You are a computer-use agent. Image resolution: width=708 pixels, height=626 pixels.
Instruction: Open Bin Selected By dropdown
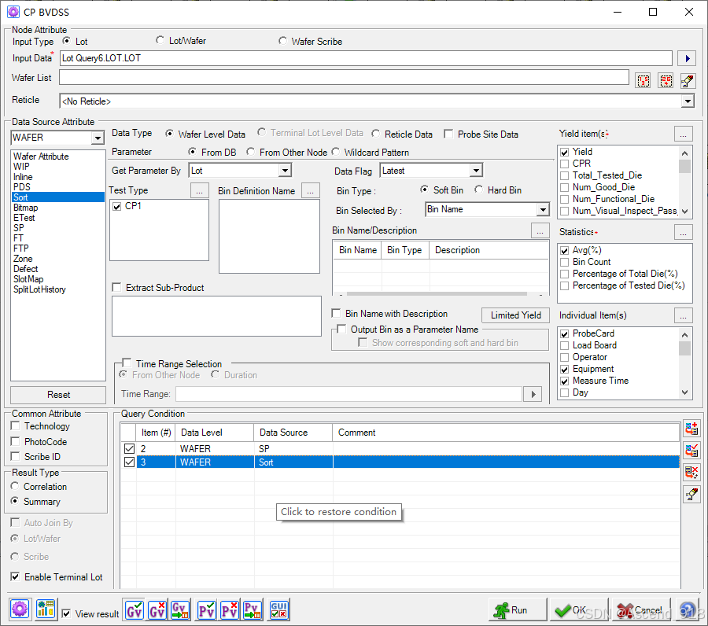pyautogui.click(x=543, y=209)
